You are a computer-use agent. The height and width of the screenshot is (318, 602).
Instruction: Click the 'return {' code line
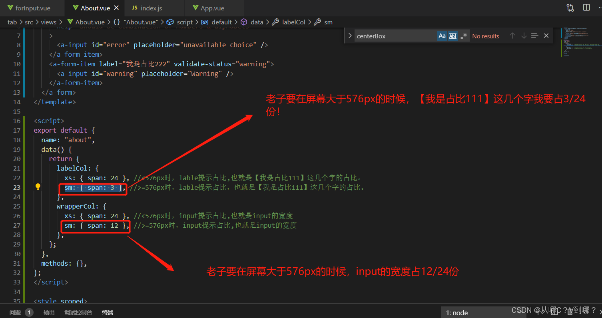64,159
